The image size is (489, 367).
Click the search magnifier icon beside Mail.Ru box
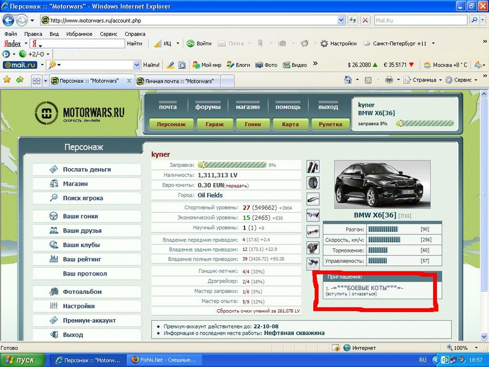(x=474, y=21)
